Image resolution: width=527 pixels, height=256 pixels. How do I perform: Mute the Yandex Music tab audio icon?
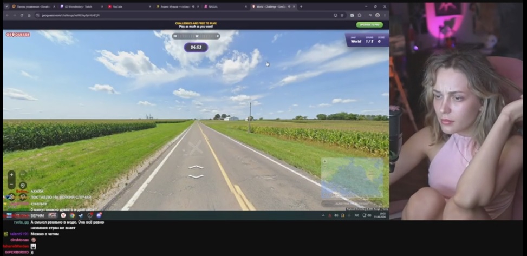click(x=193, y=6)
